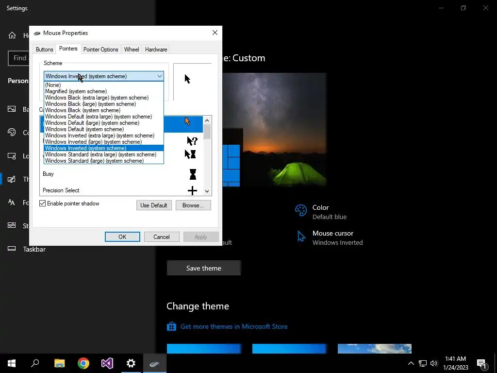Click the cursor list scrollbar thumb
Image resolution: width=497 pixels, height=373 pixels.
point(207,132)
